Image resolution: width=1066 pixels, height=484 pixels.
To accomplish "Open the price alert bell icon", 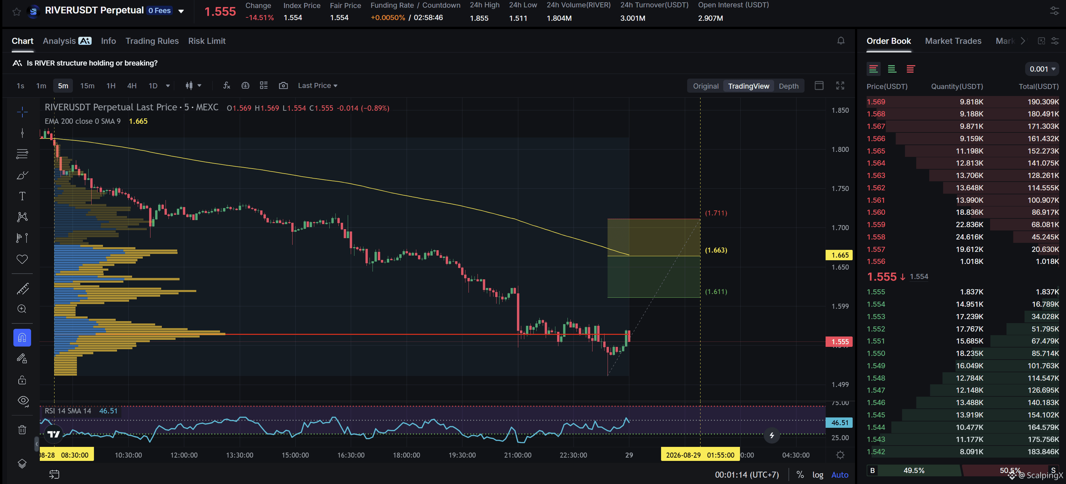I will click(x=841, y=40).
